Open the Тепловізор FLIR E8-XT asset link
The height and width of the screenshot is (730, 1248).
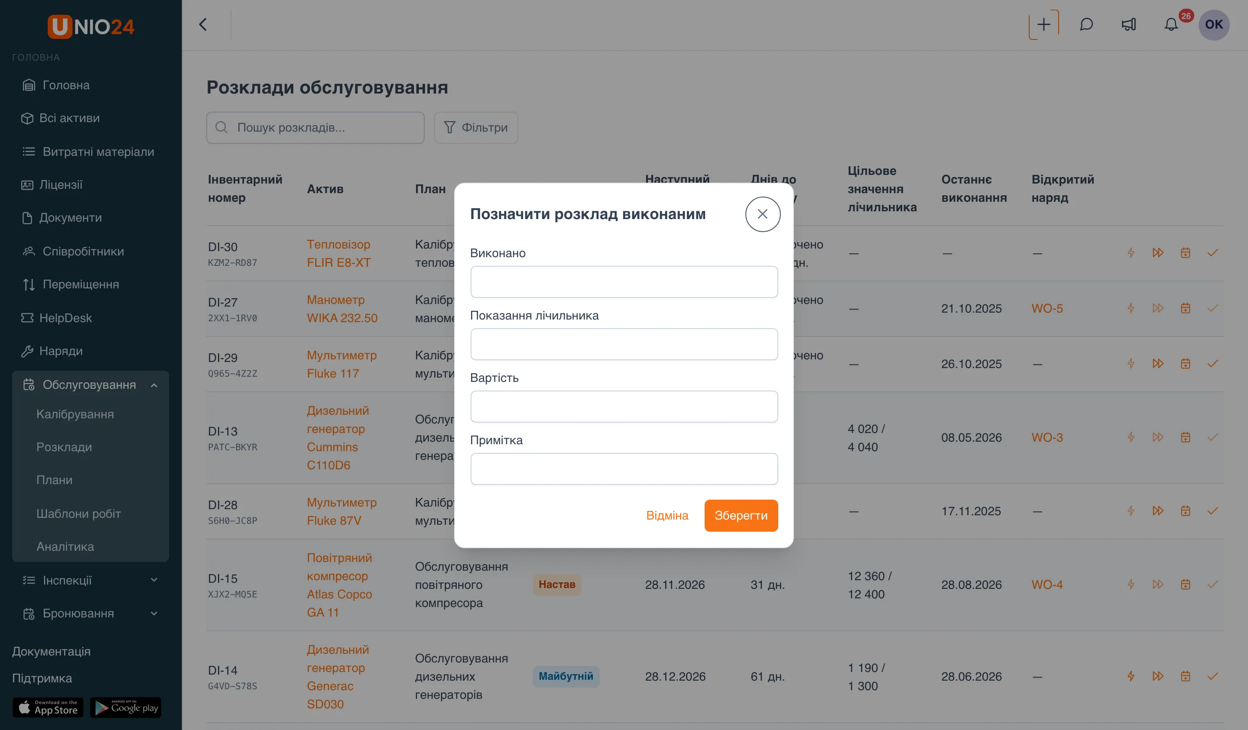(339, 253)
